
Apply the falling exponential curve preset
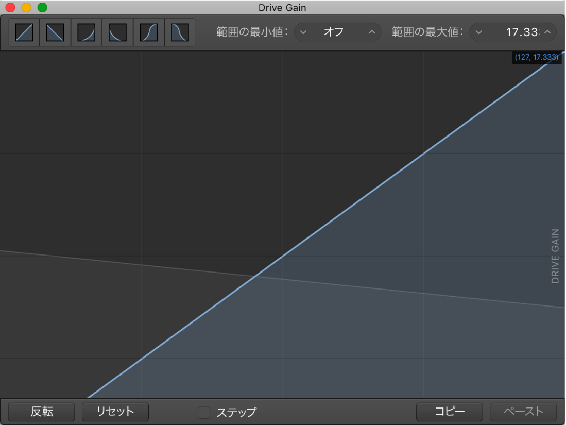tap(117, 32)
